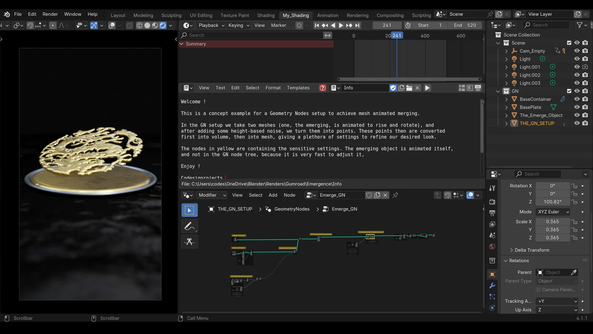Lock the Rotation Z value
The image size is (593, 334).
[574, 202]
